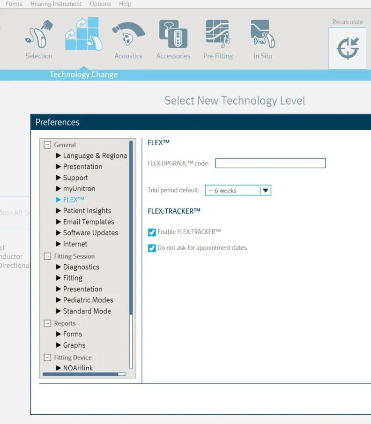Click the Recalculate target icon

[x=348, y=48]
